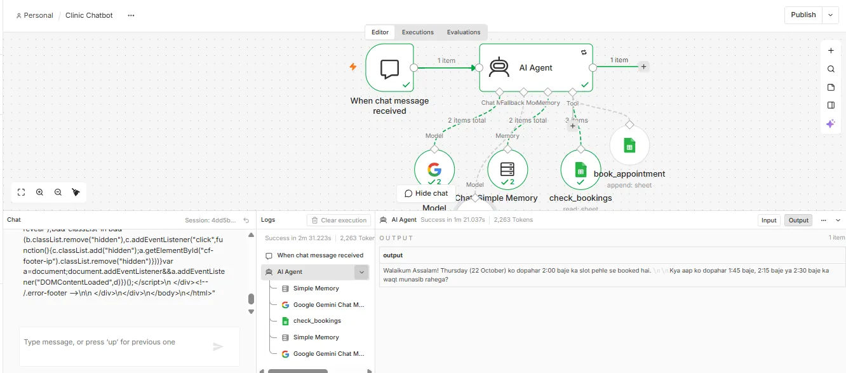Publish the workflow
Image resolution: width=846 pixels, height=373 pixels.
(x=803, y=15)
